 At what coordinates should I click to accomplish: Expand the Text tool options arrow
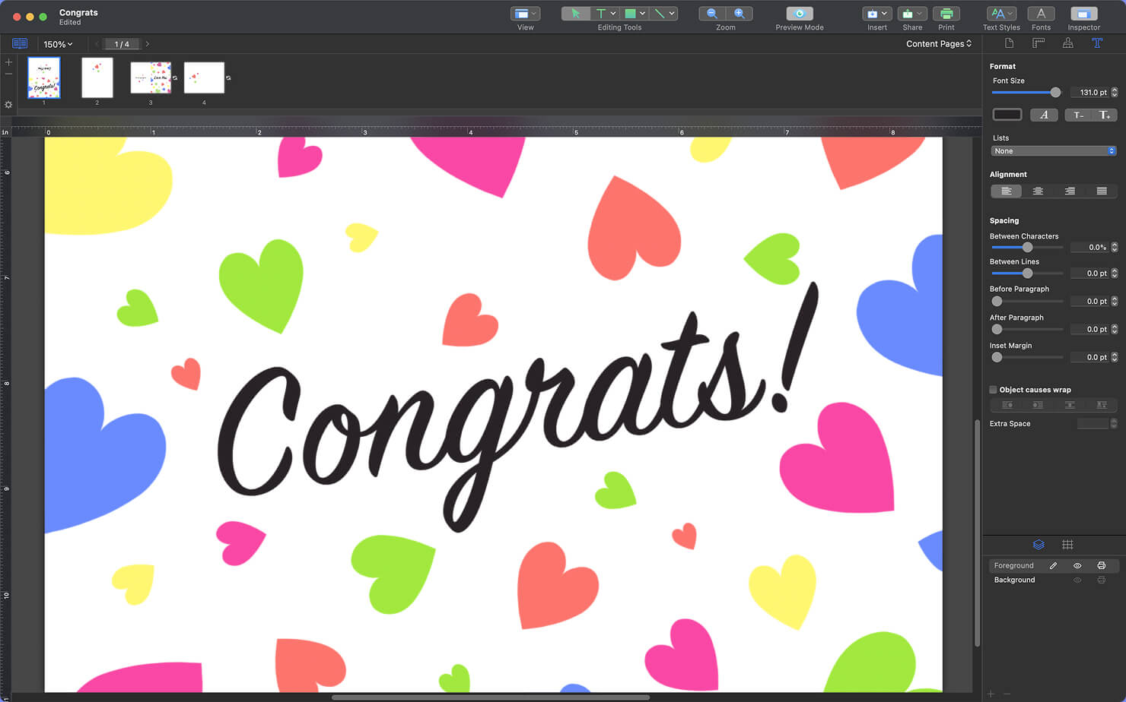(613, 14)
